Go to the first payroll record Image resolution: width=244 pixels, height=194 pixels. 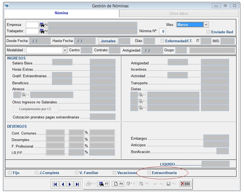click(x=55, y=184)
